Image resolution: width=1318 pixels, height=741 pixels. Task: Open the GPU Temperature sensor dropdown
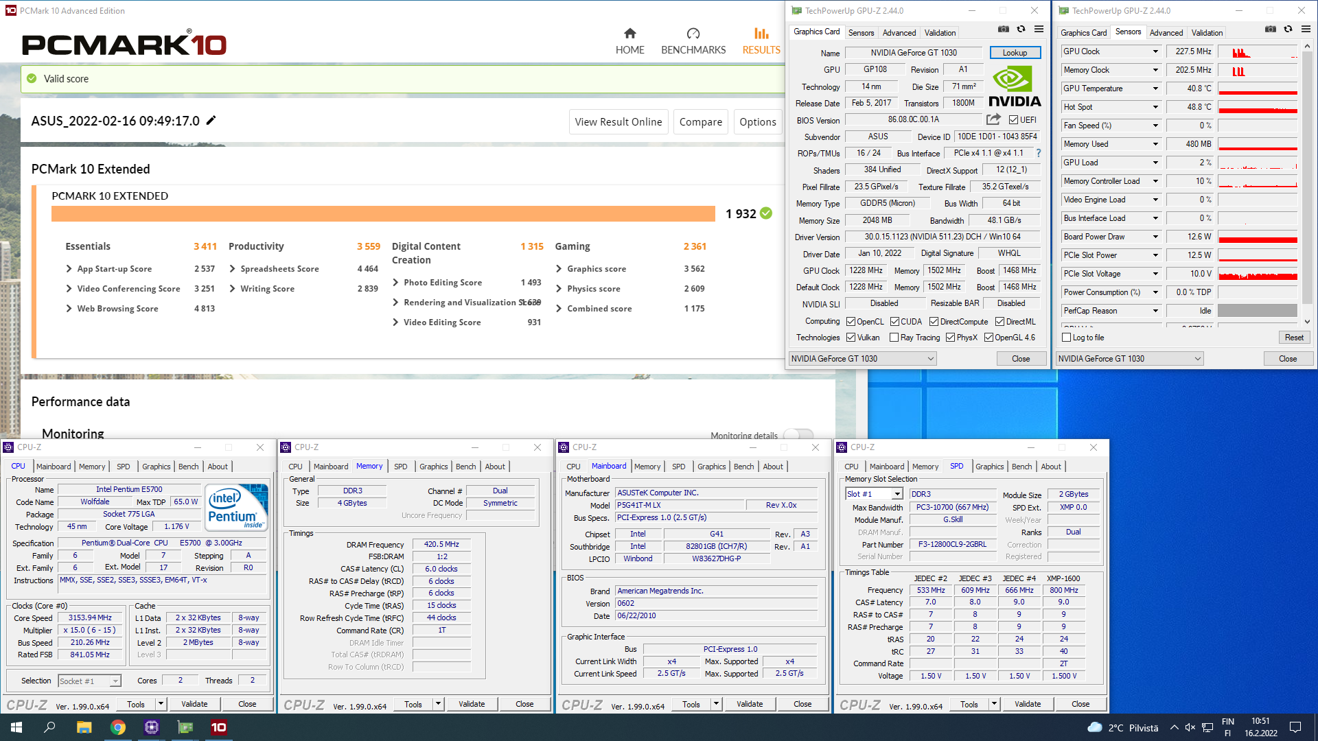pyautogui.click(x=1155, y=89)
